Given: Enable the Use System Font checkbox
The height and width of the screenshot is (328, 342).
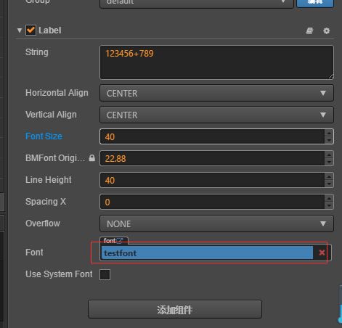Looking at the screenshot, I should [x=105, y=274].
